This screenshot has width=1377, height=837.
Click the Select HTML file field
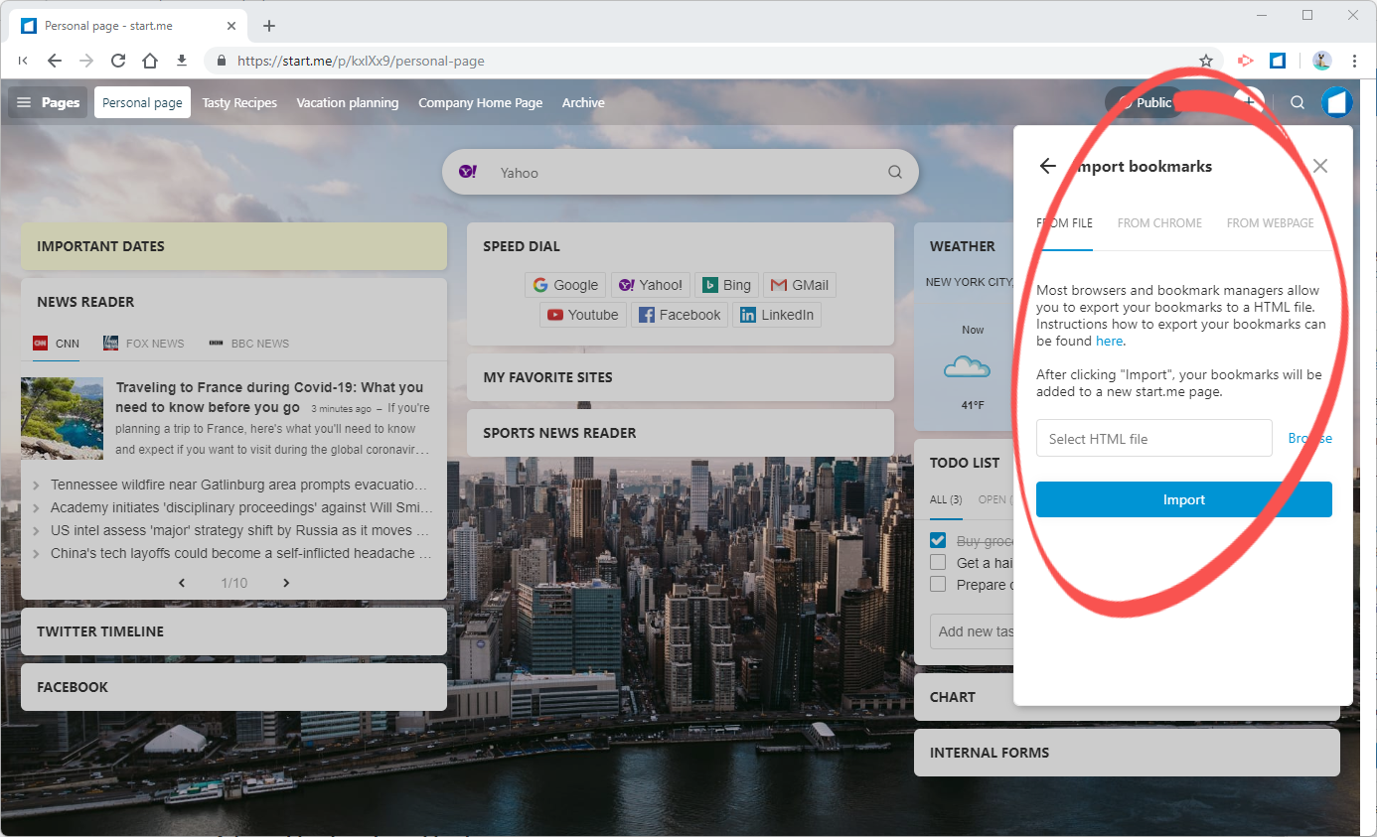tap(1154, 438)
